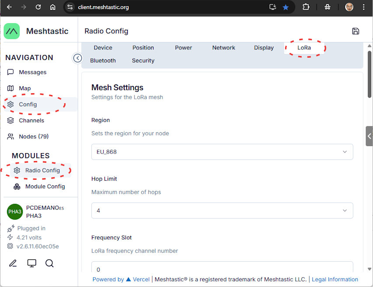Open the browser profile avatar
Image resolution: width=373 pixels, height=287 pixels.
pos(349,7)
